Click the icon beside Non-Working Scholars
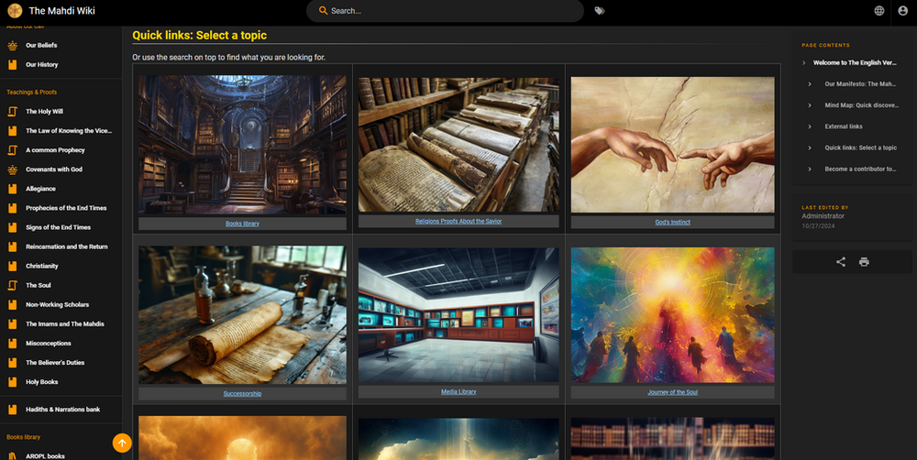The image size is (917, 460). 12,304
